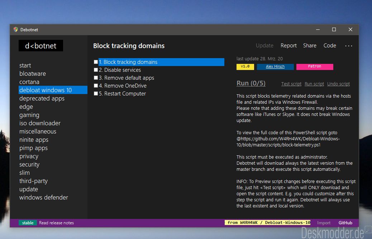Open the iso downloader category

point(40,123)
